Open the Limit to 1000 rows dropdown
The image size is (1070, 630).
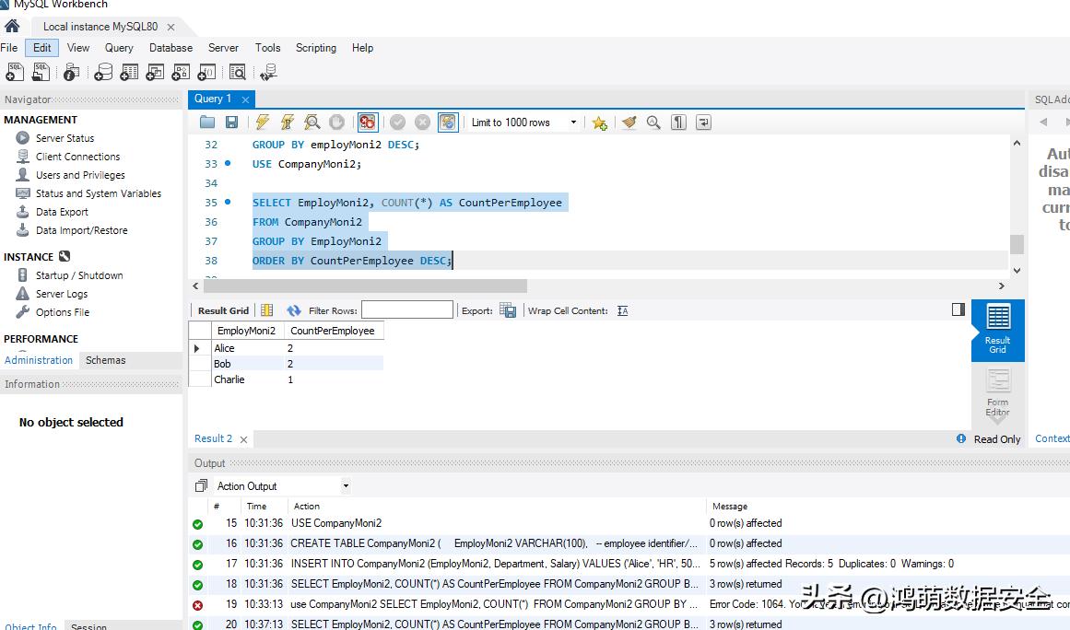pyautogui.click(x=524, y=122)
